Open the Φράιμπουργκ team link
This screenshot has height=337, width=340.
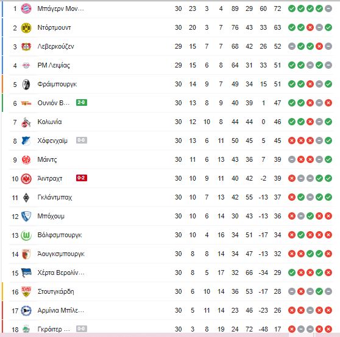tap(57, 84)
